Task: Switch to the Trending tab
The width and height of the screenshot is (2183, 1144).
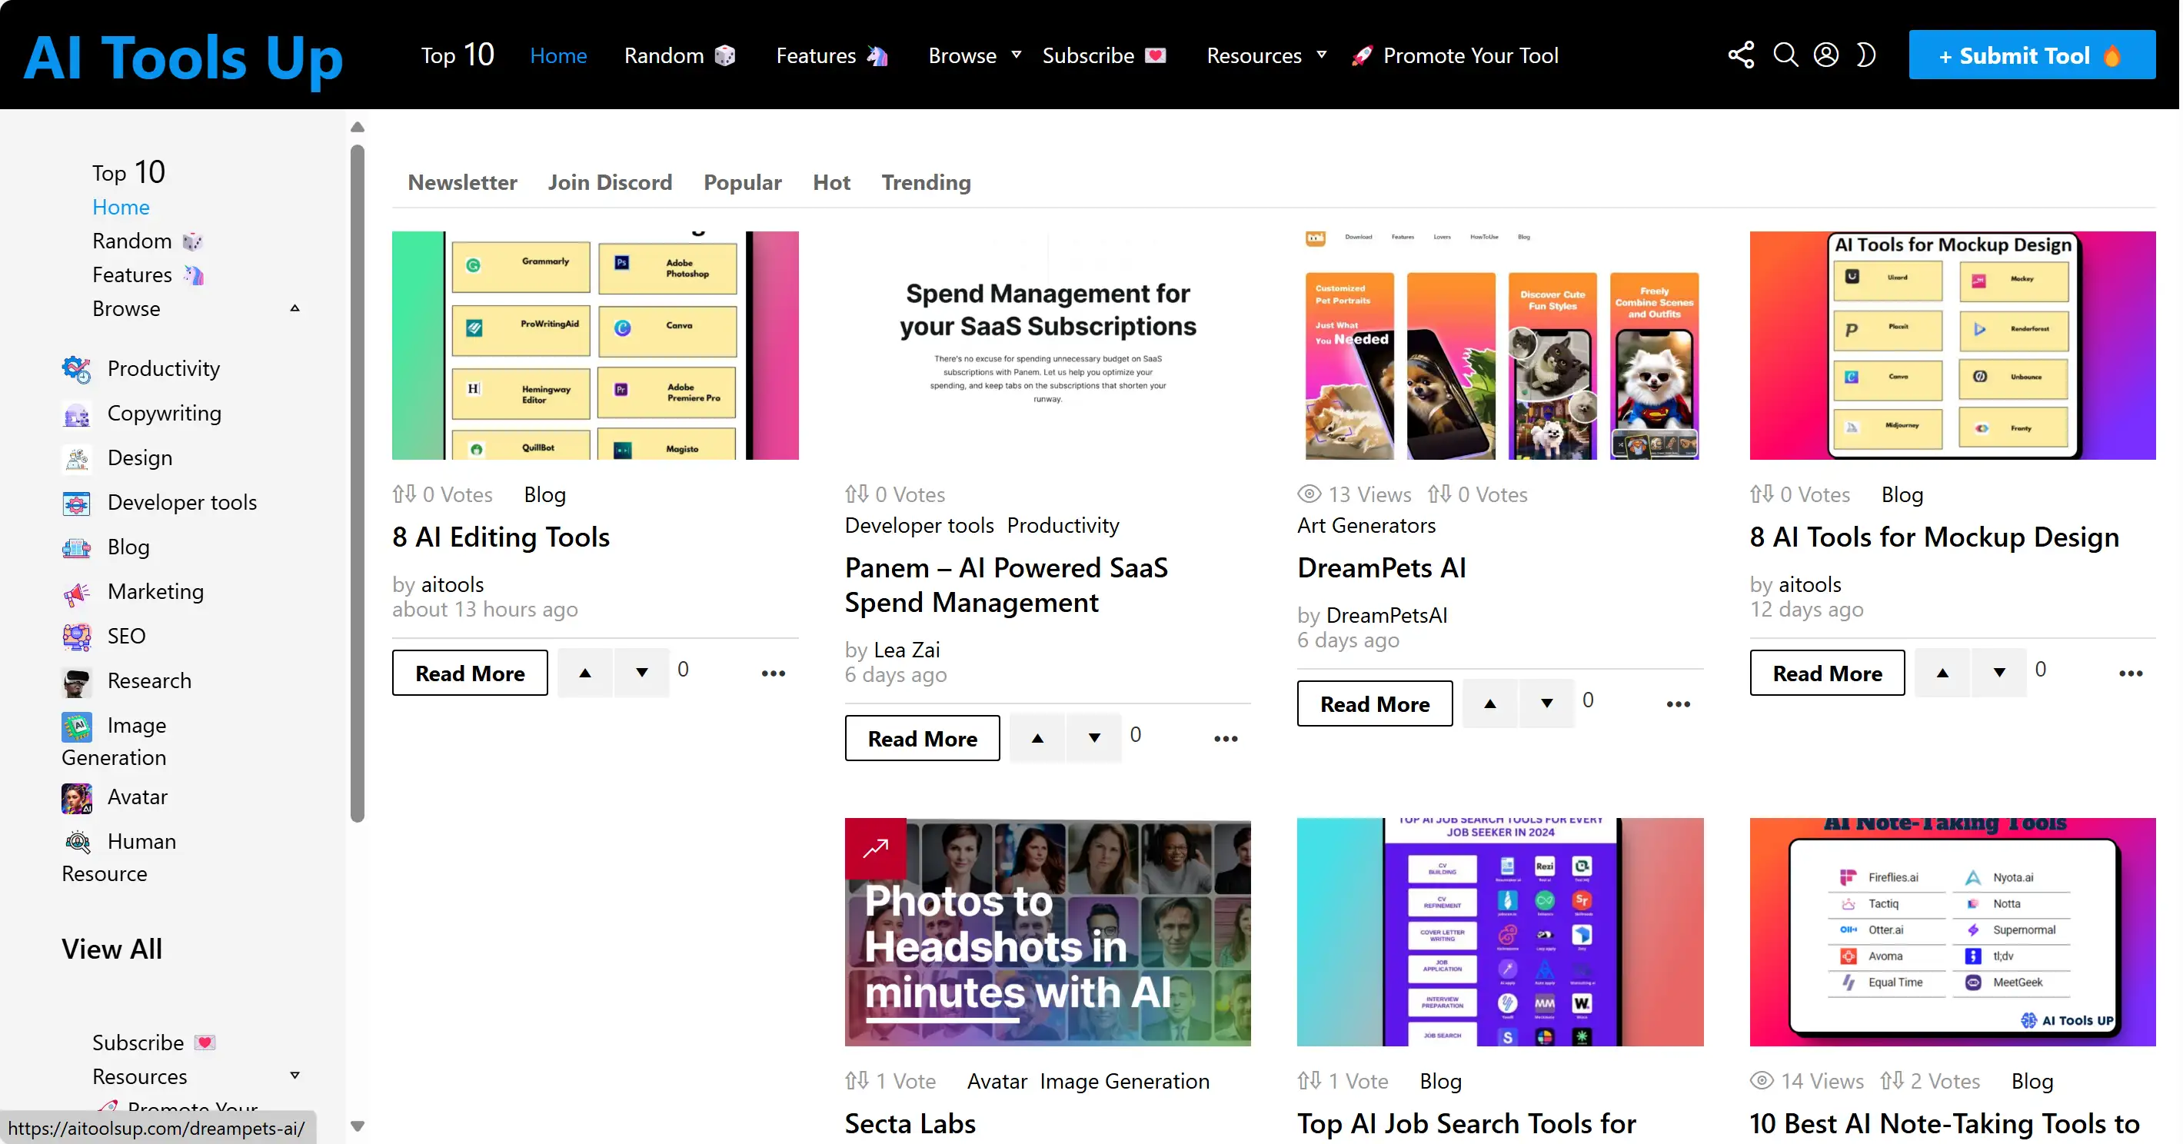Action: 925,182
